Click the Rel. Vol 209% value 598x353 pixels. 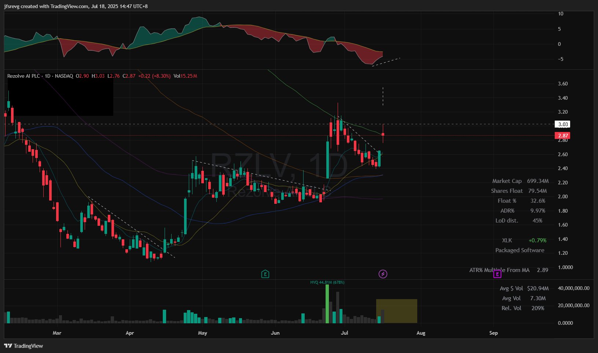tap(538, 308)
